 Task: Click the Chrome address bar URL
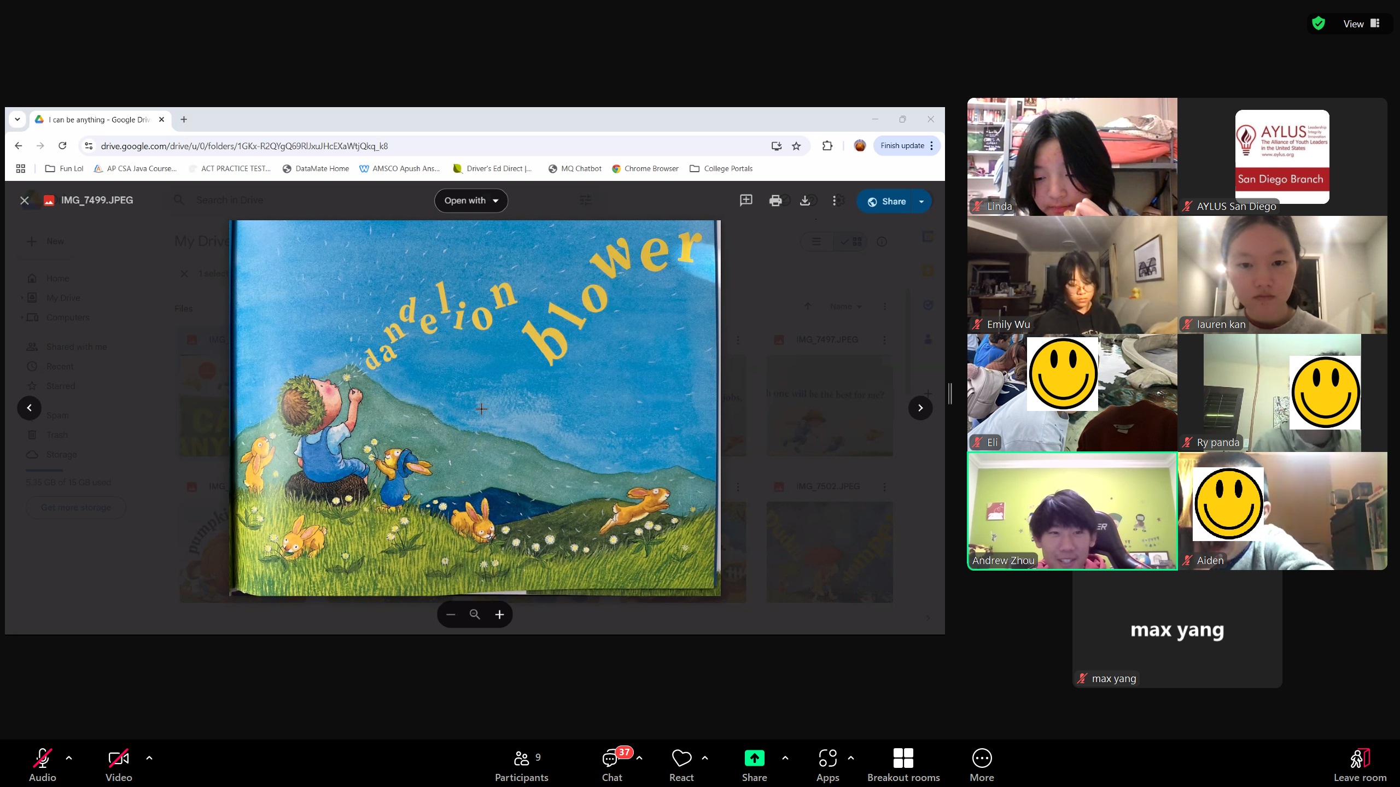point(244,146)
